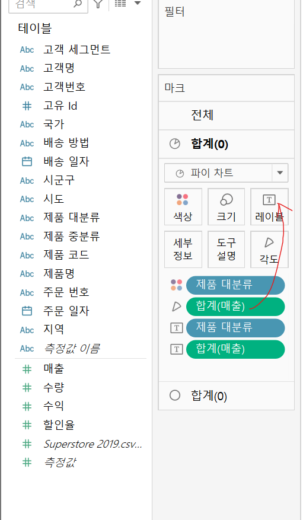Click the number icon beside Superstore 2019.csv
Image resolution: width=303 pixels, height=520 pixels.
point(27,444)
